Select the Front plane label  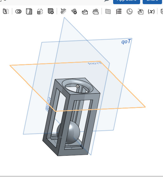tap(95, 63)
